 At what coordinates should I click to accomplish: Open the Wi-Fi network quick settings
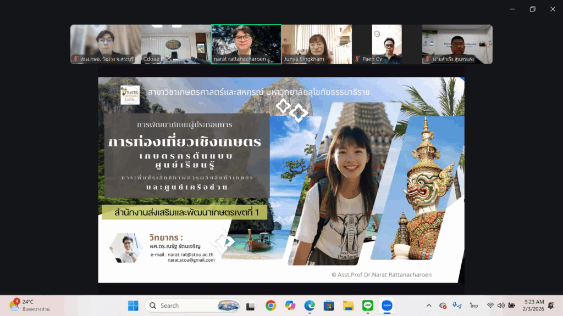pyautogui.click(x=489, y=306)
